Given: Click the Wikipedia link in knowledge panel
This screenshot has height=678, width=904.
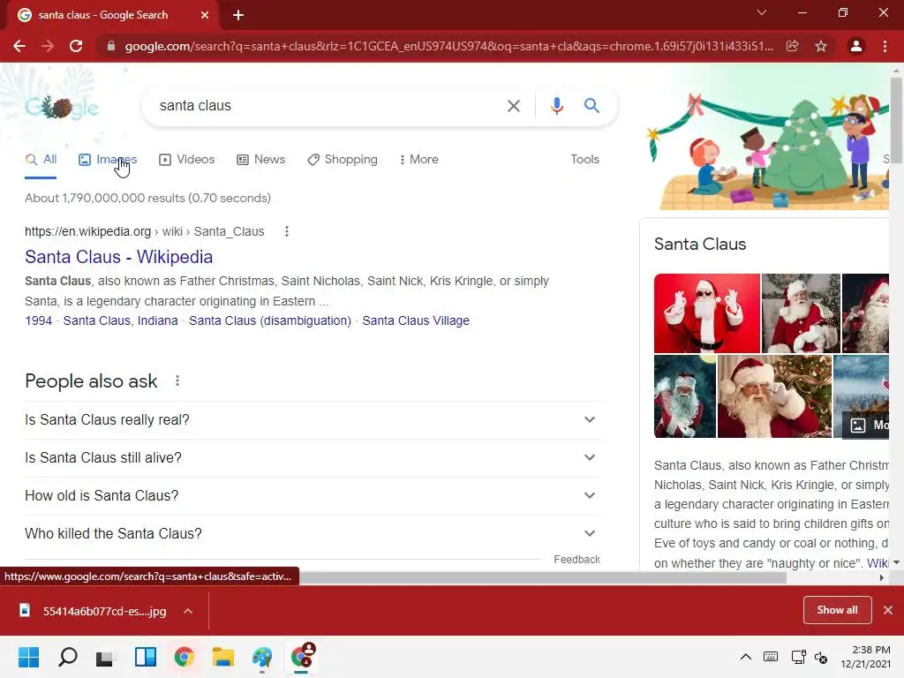Looking at the screenshot, I should point(878,562).
